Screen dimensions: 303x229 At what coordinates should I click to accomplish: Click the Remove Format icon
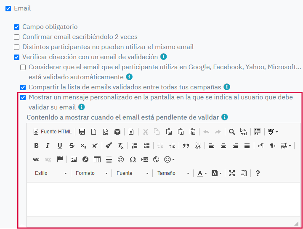click(121, 146)
